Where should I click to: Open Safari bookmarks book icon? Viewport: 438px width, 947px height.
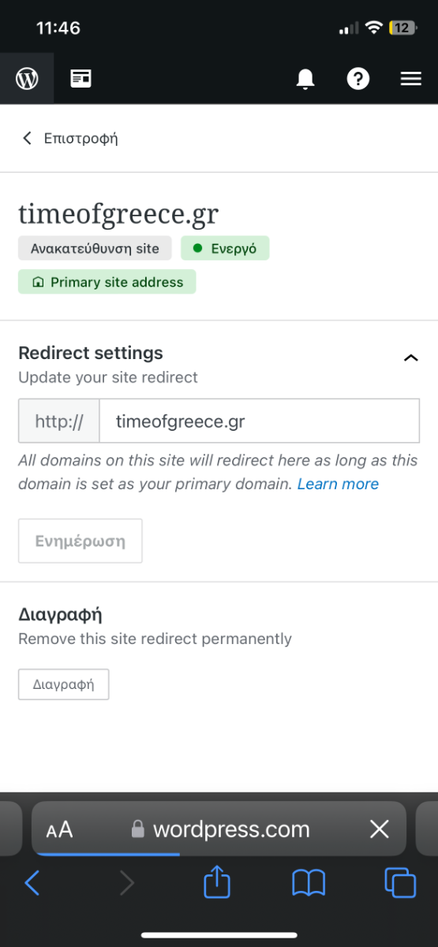click(309, 882)
